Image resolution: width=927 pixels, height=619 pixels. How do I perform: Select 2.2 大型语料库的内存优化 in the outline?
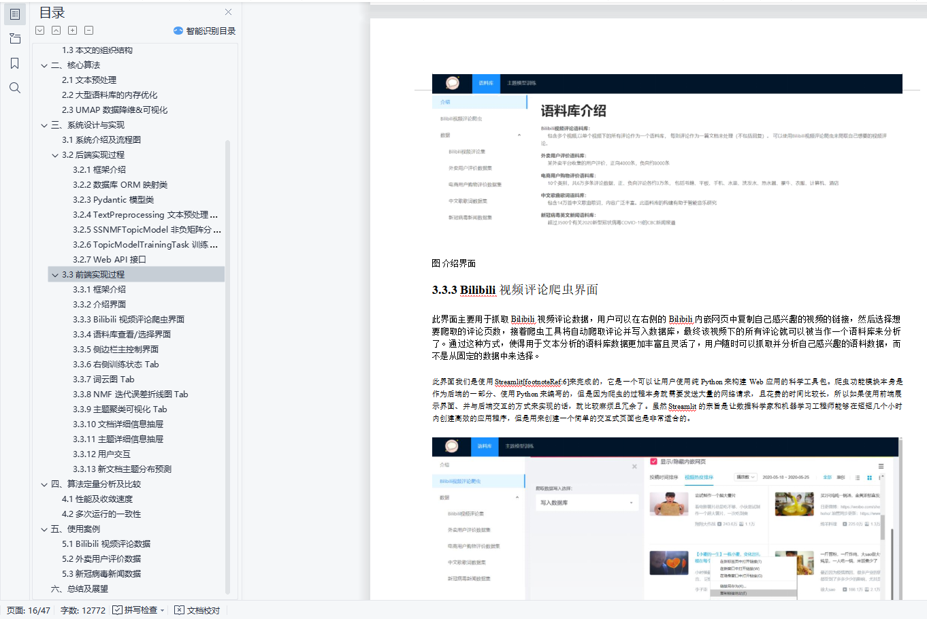coord(110,95)
